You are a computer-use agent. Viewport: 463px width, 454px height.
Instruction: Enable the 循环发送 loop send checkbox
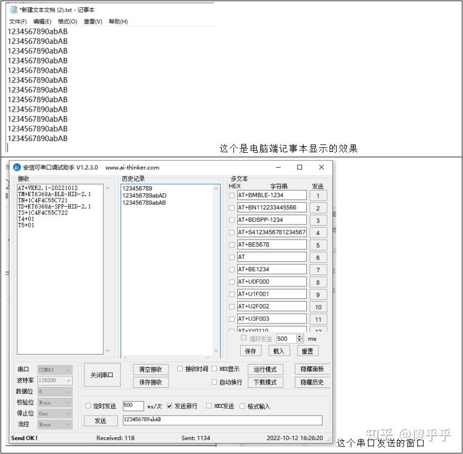pos(243,338)
